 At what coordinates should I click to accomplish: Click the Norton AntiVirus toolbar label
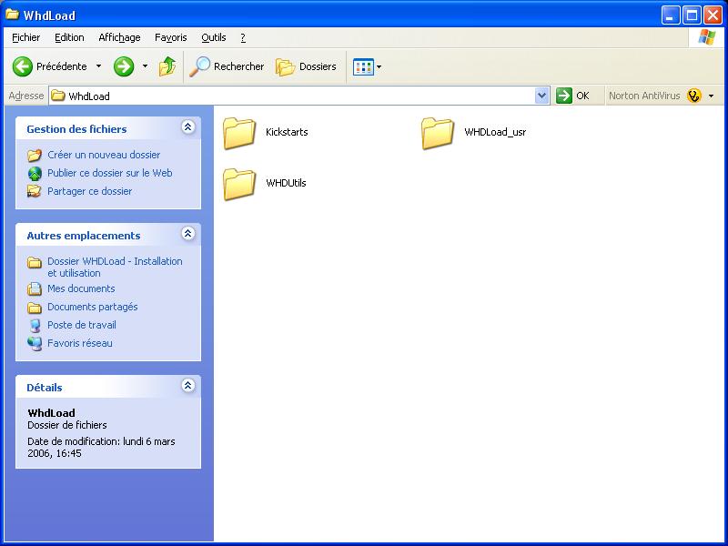[644, 96]
